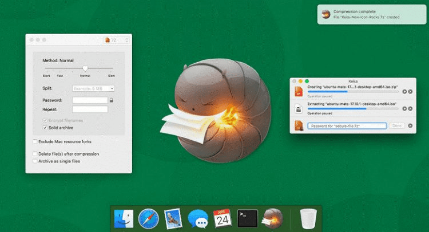The width and height of the screenshot is (429, 232).
Task: Click the 7z archive icon in password row
Action: (x=299, y=125)
